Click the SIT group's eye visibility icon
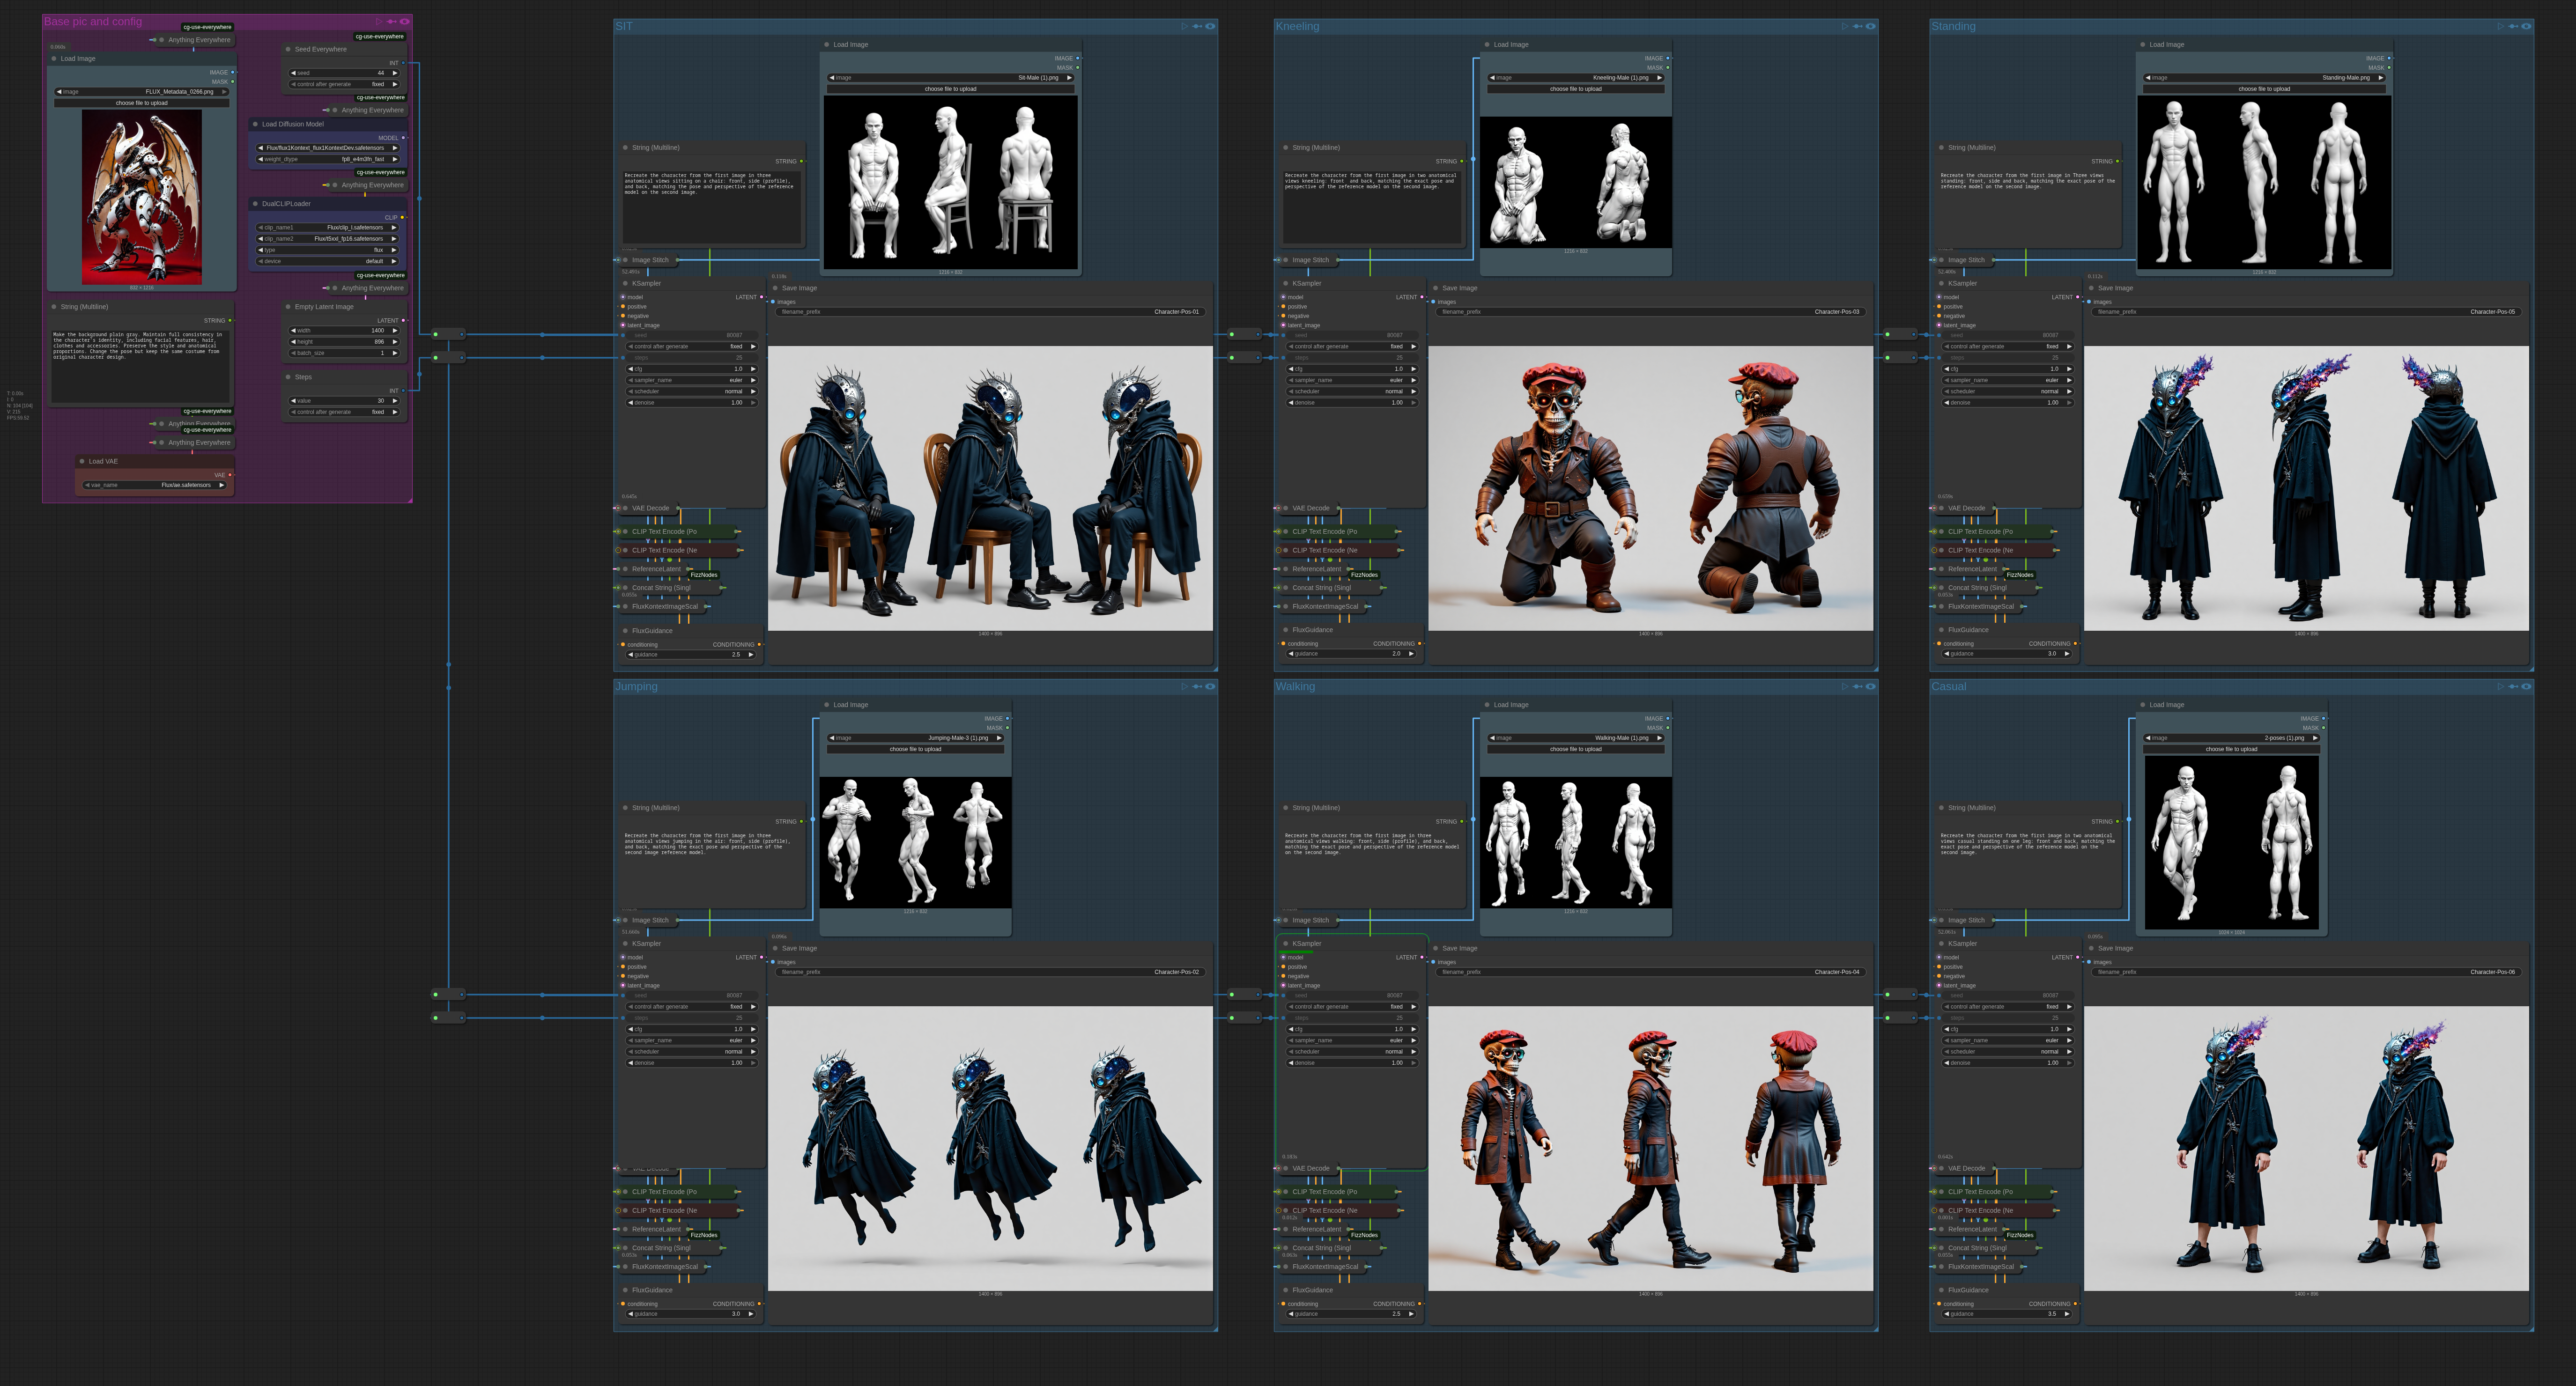 [1210, 26]
